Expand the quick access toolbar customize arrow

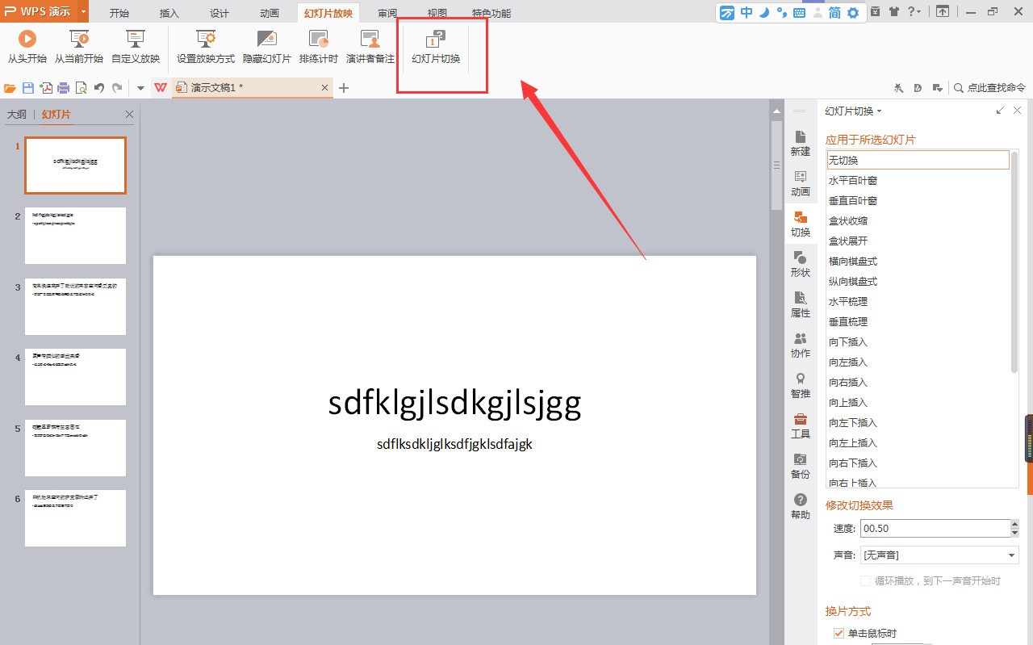point(140,88)
